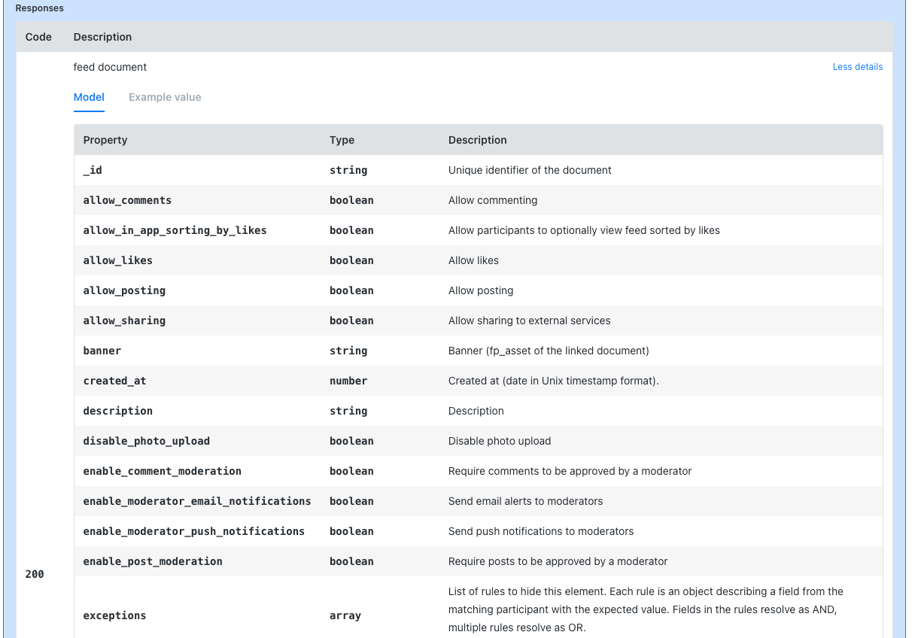Click 'Require posts to be approved' description

[x=558, y=561]
